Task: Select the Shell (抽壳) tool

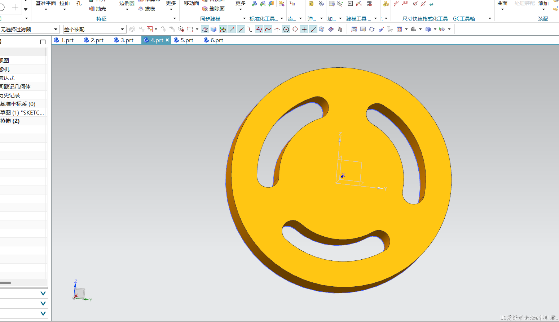Action: coord(97,9)
